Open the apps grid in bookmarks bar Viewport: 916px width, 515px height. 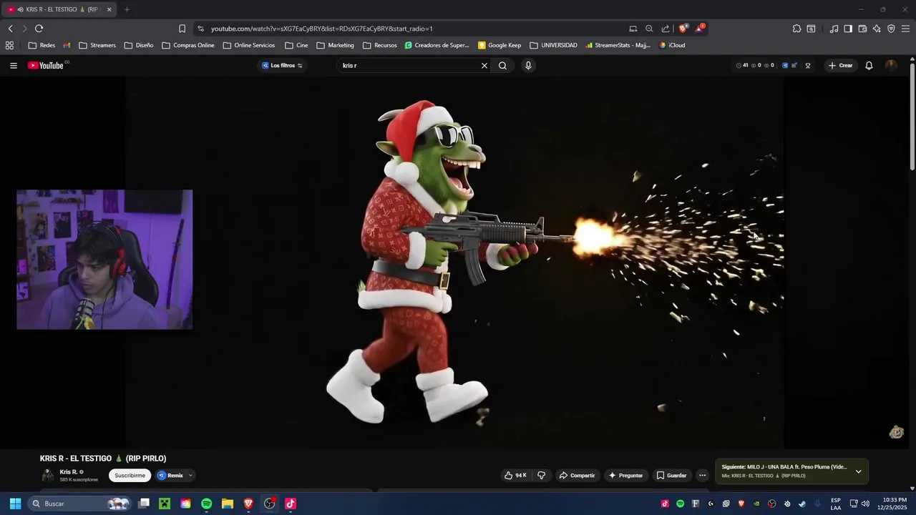(9, 45)
